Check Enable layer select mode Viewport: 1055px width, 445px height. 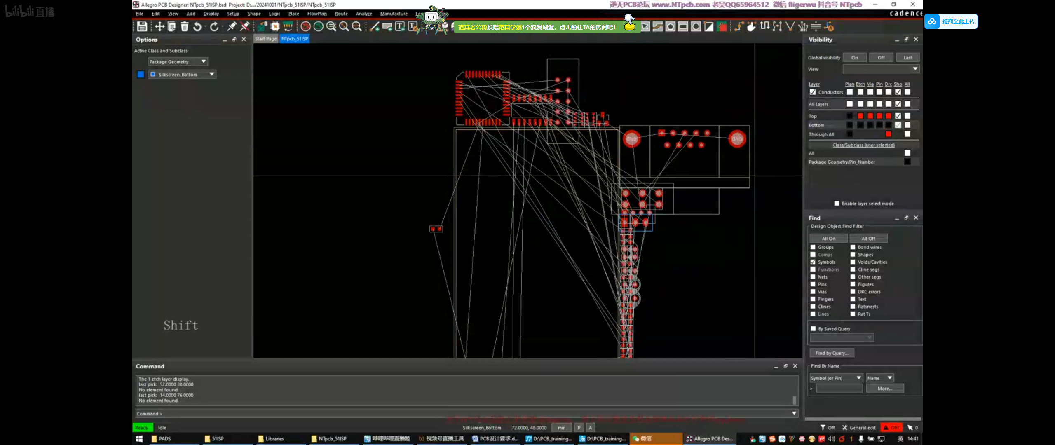tap(837, 204)
